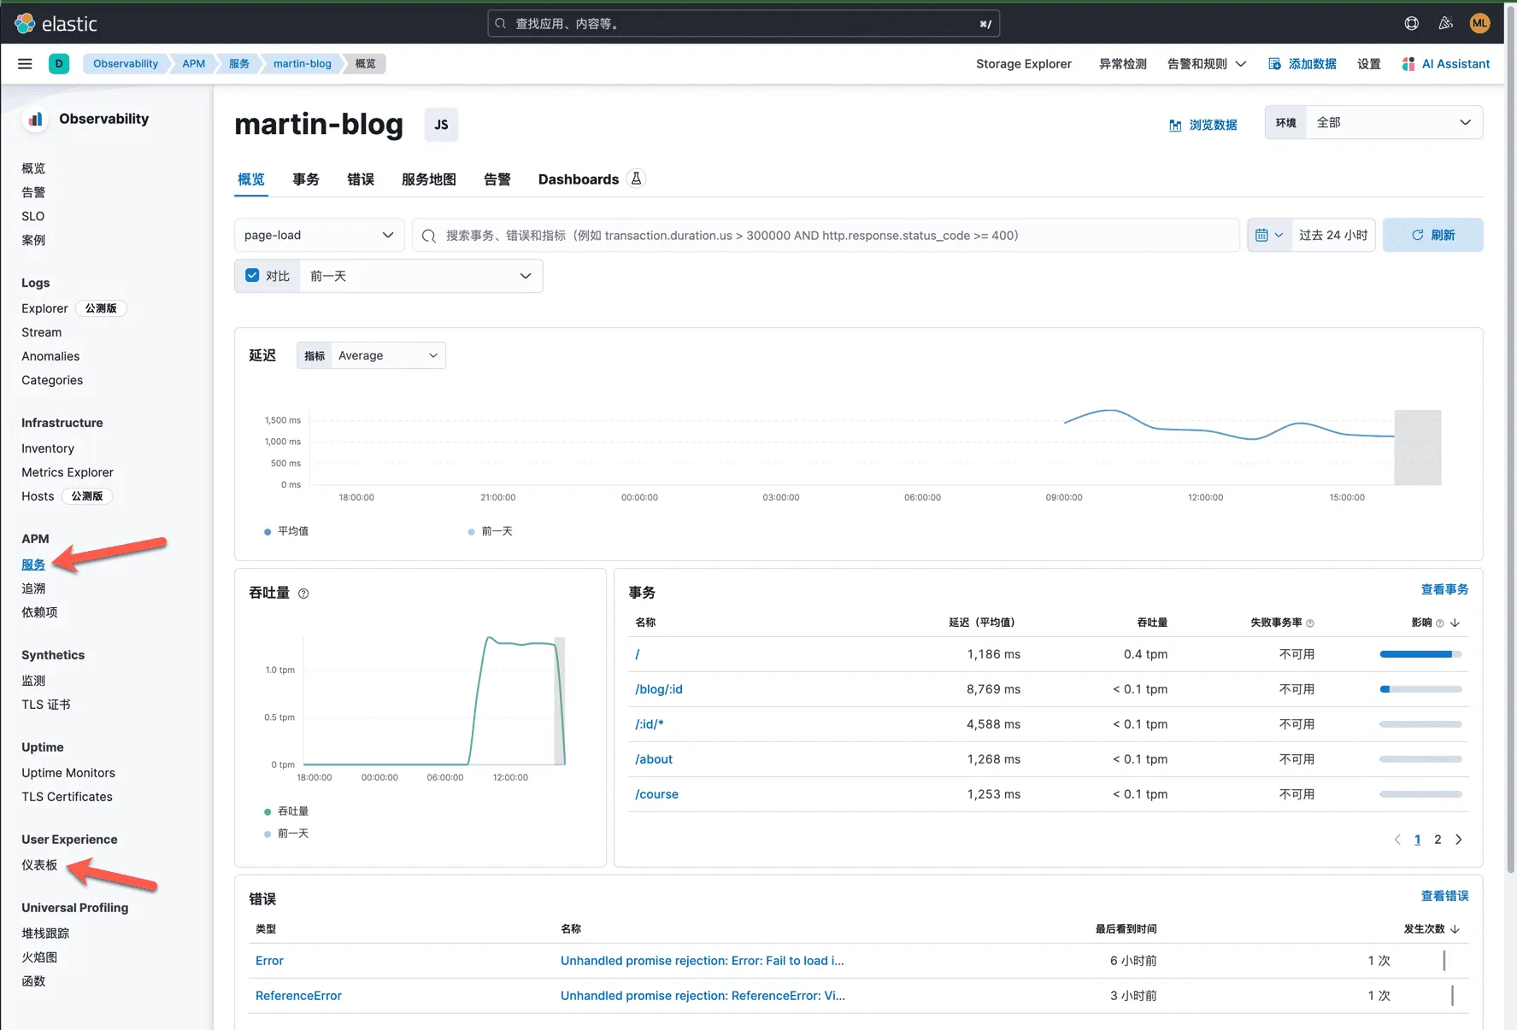Screen dimensions: 1517x1030
Task: Open the hamburger navigation menu
Action: [x=24, y=63]
